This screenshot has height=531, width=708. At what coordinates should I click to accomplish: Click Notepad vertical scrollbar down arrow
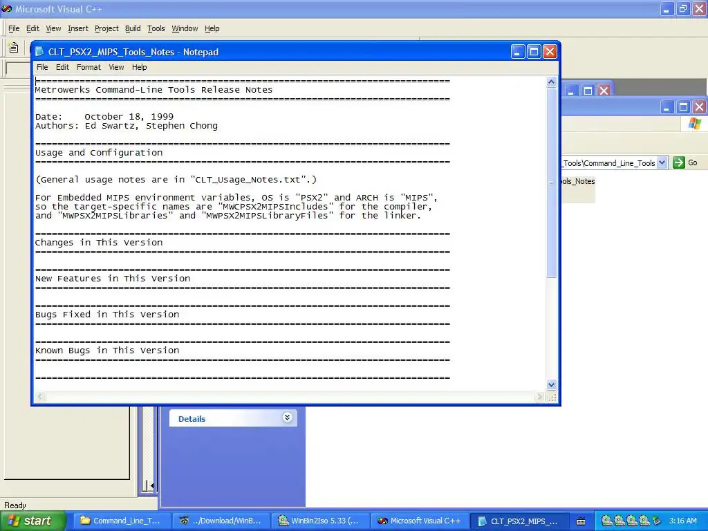click(551, 384)
